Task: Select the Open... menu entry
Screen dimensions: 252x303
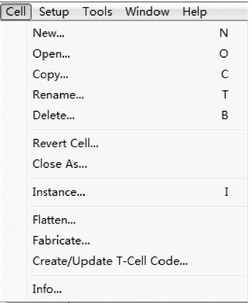Action: coord(51,54)
